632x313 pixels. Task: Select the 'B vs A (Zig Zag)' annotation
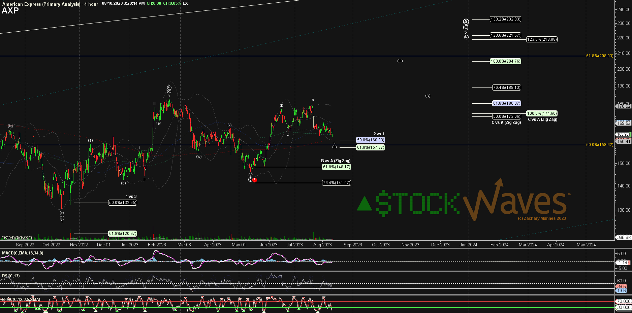pyautogui.click(x=336, y=161)
